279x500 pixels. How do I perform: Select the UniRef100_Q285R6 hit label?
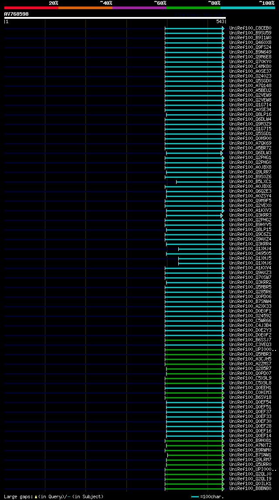point(250,292)
